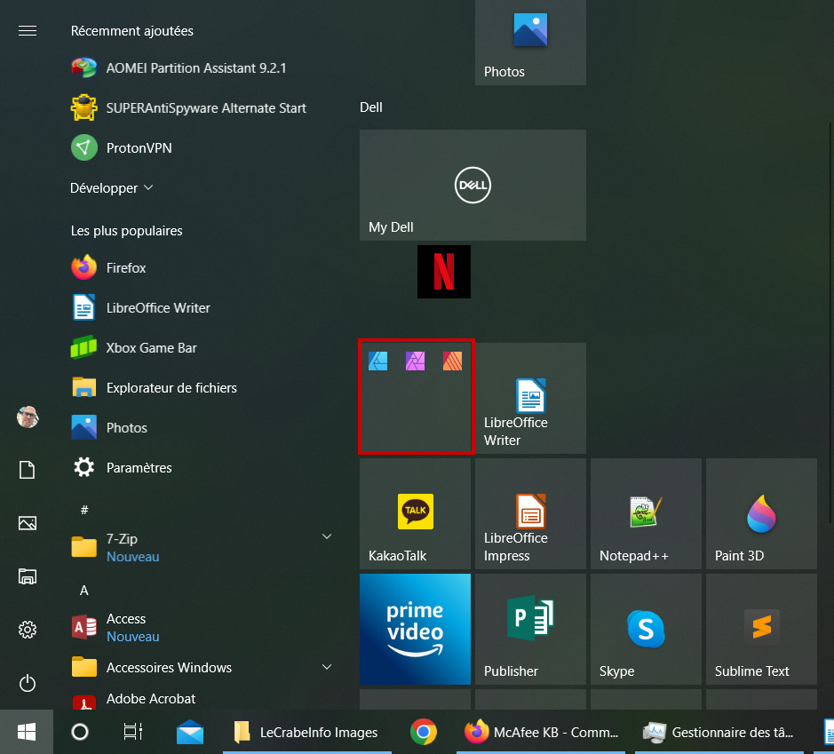Open the Photos tile
Screen dimensions: 834x754
(530, 43)
